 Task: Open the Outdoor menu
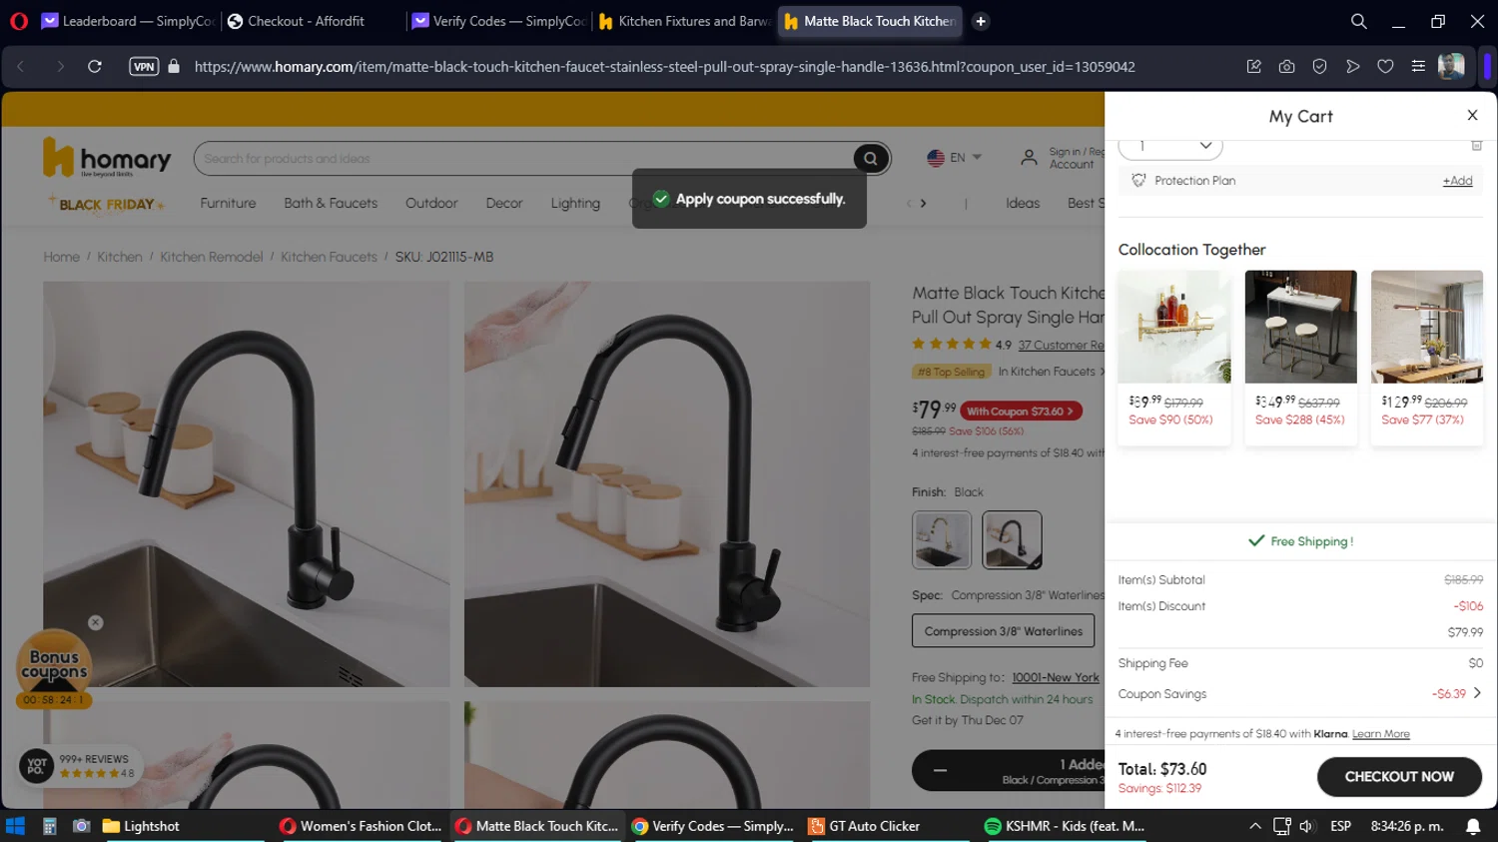431,203
